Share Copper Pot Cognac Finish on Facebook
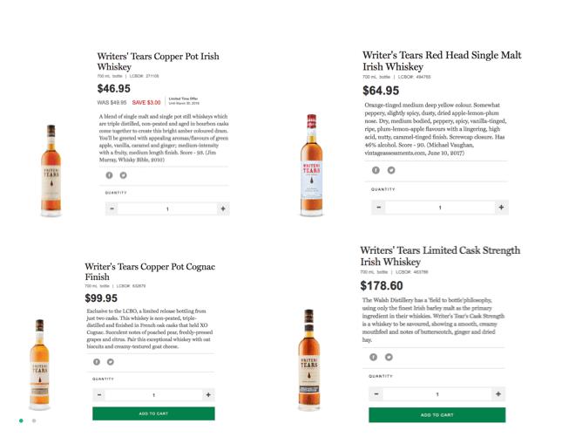Viewport: 562px width, 444px height. pos(97,362)
